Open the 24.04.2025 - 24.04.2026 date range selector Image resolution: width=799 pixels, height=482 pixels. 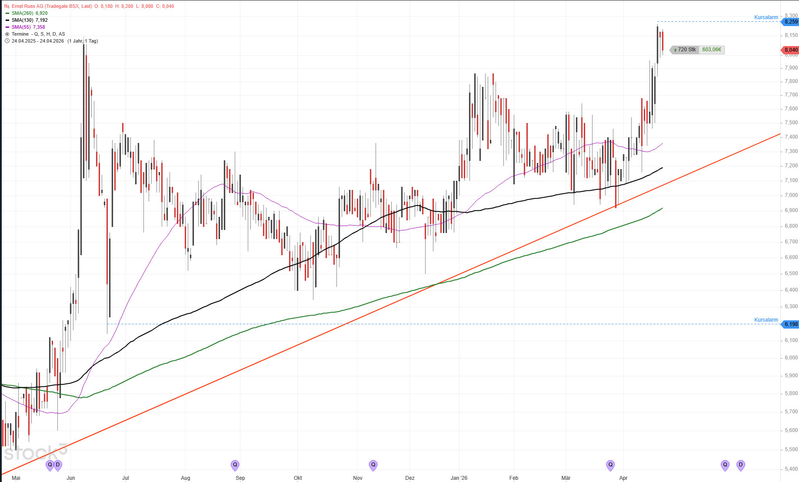click(38, 41)
